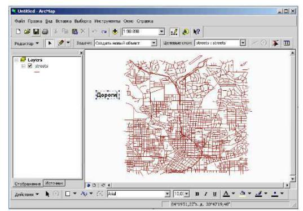Toggle Underline text formatting
This screenshot has width=303, height=211.
point(214,194)
